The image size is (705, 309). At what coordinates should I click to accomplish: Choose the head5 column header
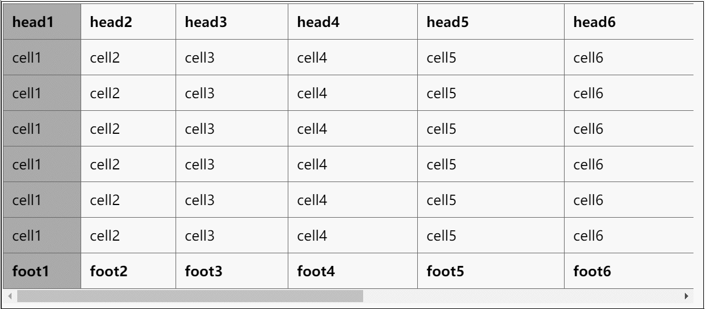coord(490,22)
